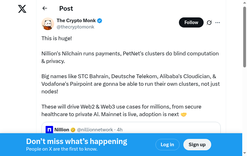This screenshot has width=247, height=156.
Task: Click the Nillion name in quoted post
Action: (62, 130)
